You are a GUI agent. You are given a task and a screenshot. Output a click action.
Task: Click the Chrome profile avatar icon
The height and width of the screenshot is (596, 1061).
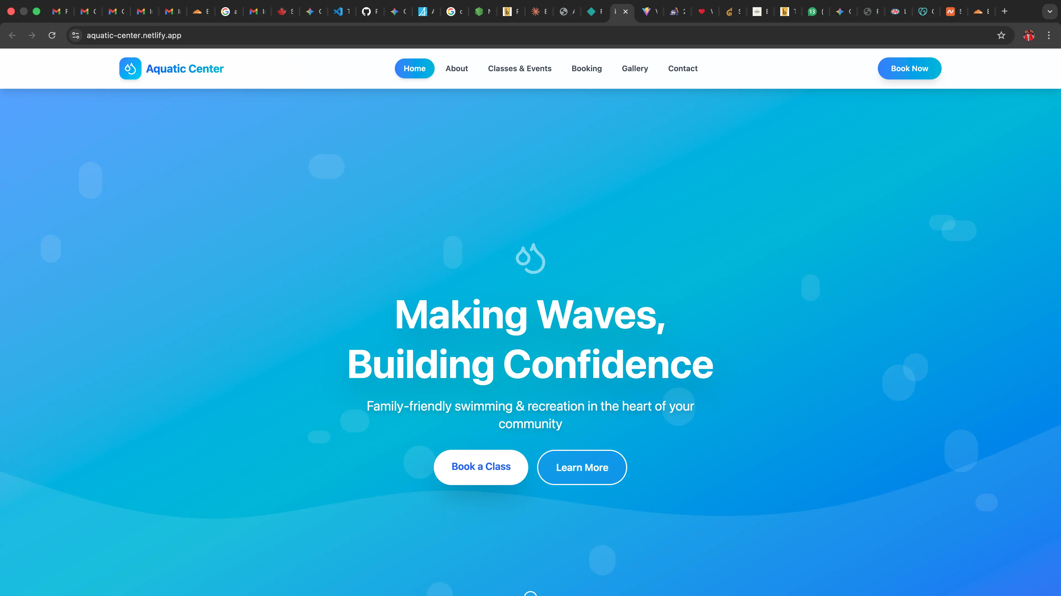coord(1028,35)
